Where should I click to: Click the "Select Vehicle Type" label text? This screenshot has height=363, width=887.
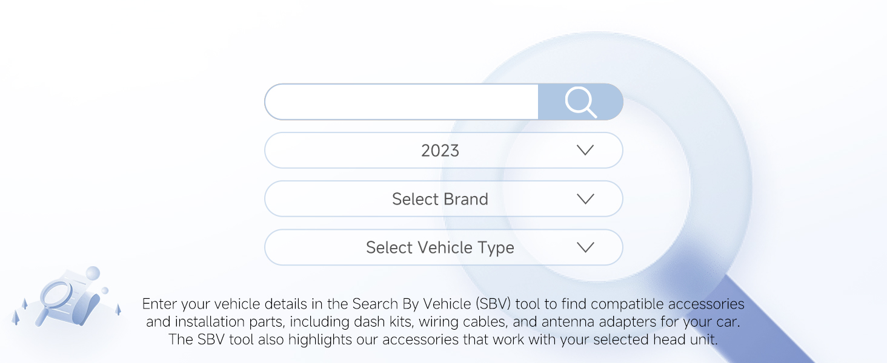click(440, 247)
